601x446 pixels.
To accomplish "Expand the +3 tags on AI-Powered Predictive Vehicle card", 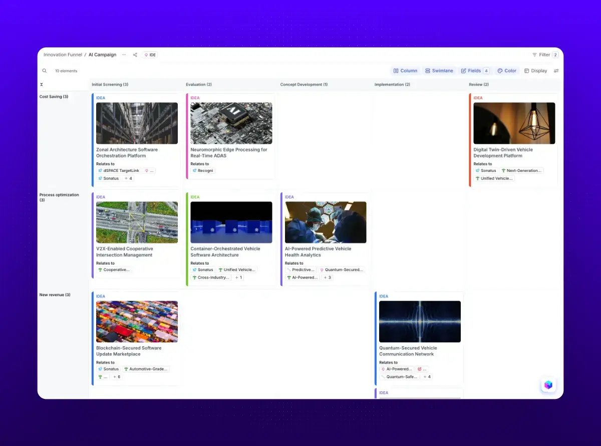I will 328,277.
